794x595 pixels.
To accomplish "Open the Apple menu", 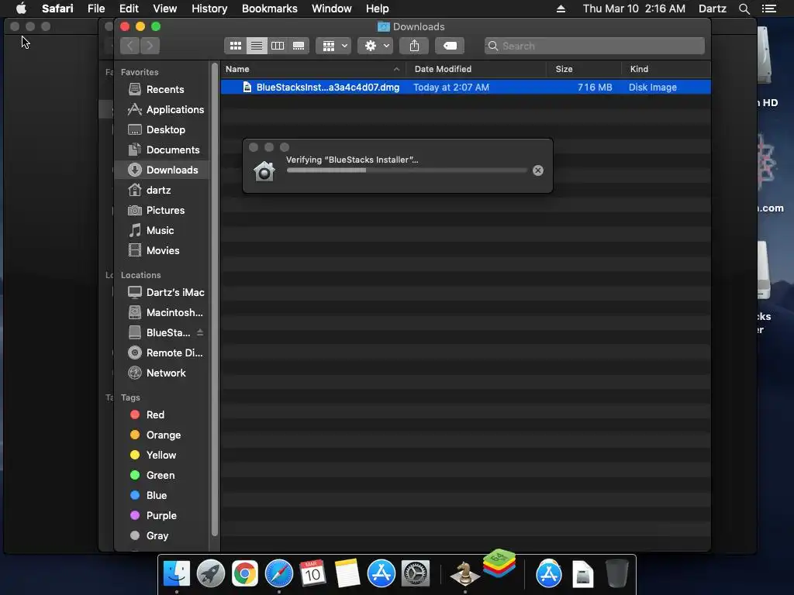I will pyautogui.click(x=21, y=9).
